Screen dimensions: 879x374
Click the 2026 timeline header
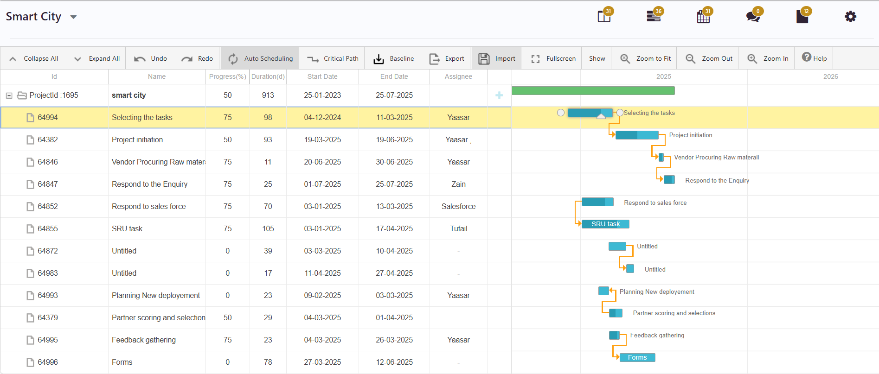point(830,76)
